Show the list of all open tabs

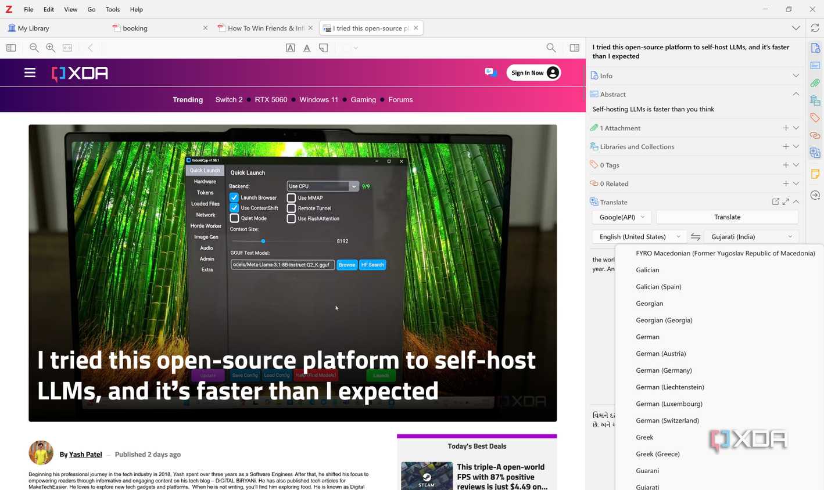point(796,28)
